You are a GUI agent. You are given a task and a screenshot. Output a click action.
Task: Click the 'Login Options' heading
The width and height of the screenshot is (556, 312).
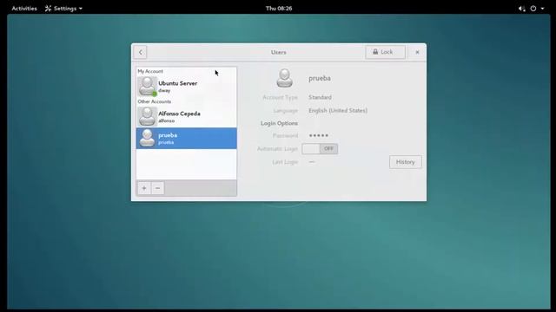point(279,123)
